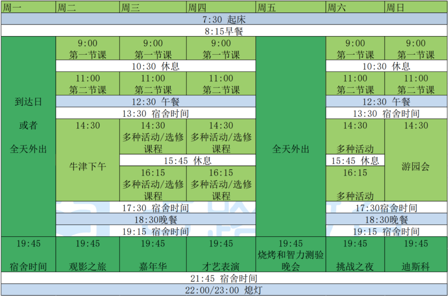The image size is (448, 296).
Task: Click the 8:15早餐 row
Action: point(224,31)
